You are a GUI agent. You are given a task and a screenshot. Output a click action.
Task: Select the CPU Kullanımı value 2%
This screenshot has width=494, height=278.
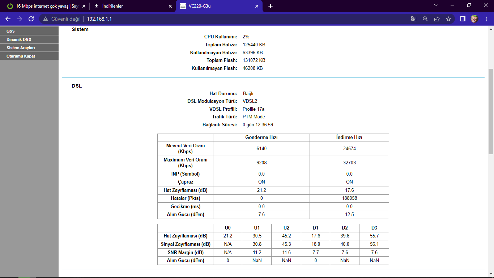(x=246, y=37)
